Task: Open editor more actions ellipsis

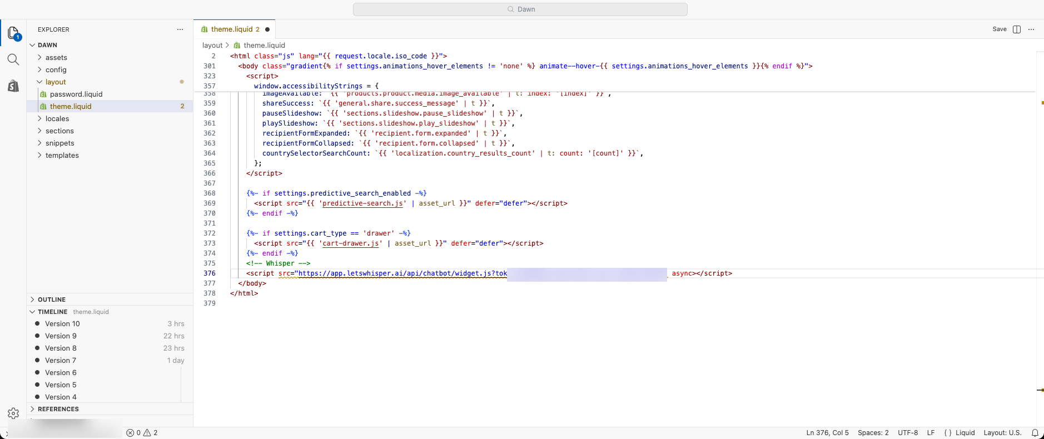Action: 1031,29
